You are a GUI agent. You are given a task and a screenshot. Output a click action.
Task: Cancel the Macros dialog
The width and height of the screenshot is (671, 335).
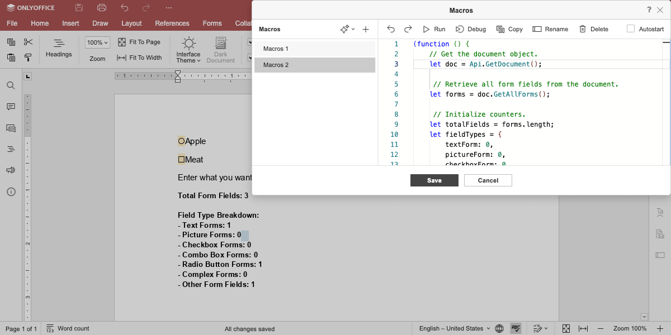[488, 180]
